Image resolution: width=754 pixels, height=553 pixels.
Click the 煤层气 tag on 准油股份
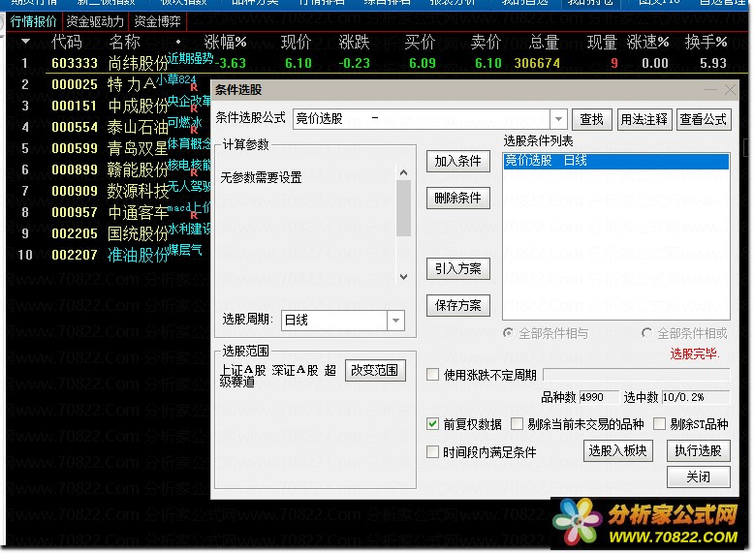(185, 250)
